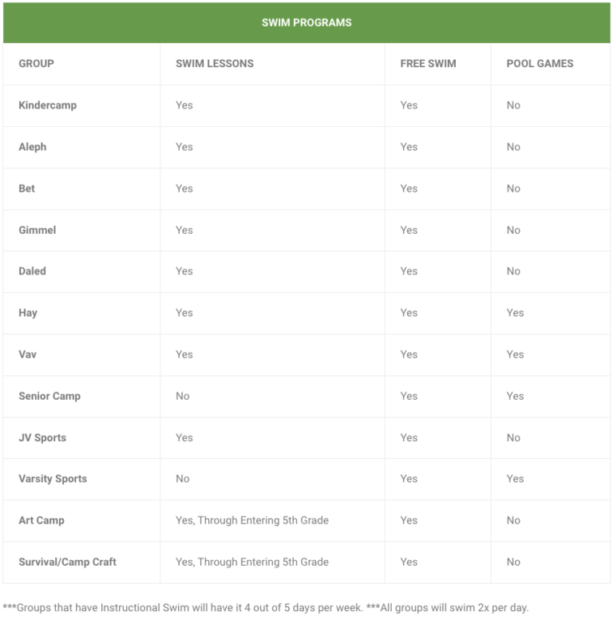Click the Survival/Camp Craft group label
The image size is (613, 620).
(x=68, y=562)
